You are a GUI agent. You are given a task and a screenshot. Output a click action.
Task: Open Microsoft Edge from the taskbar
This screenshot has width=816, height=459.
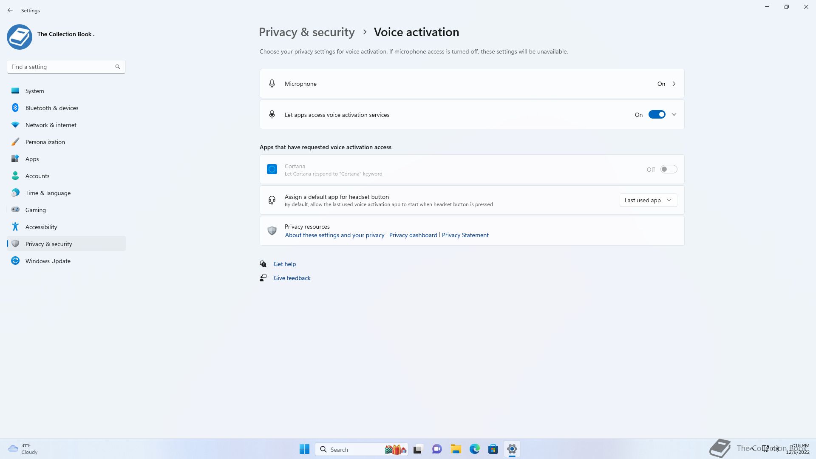pyautogui.click(x=474, y=449)
